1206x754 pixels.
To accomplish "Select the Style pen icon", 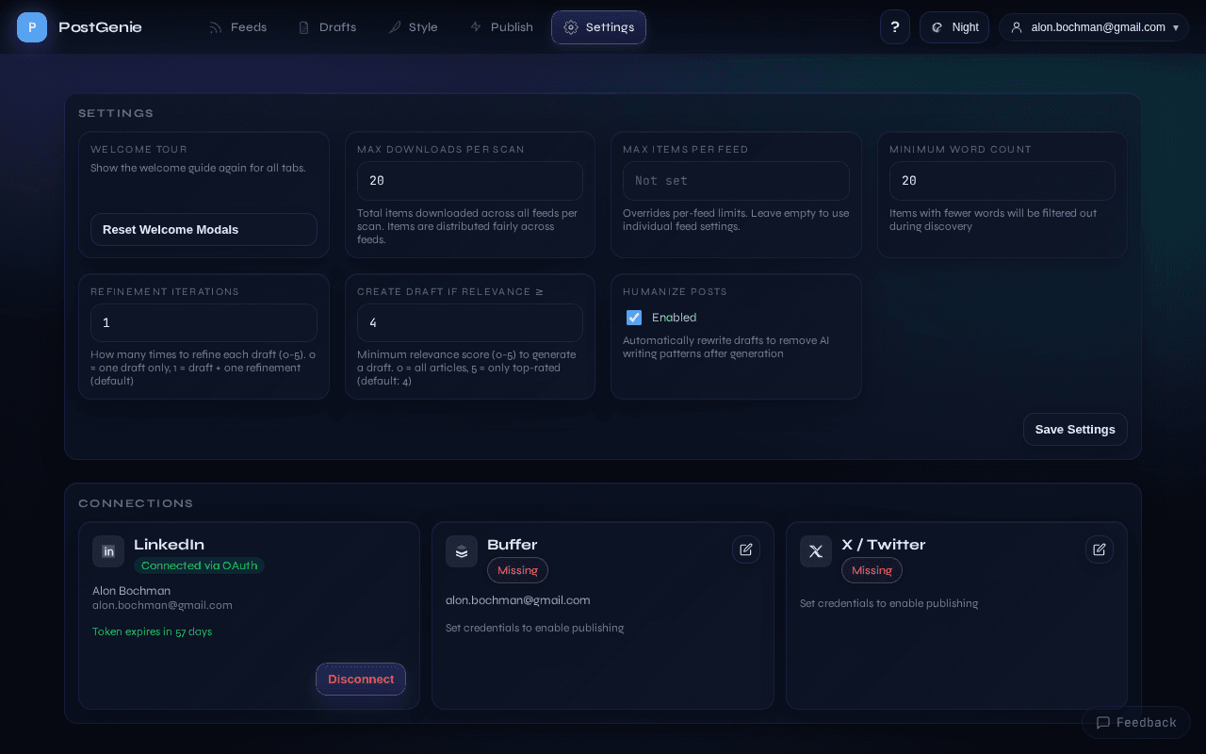I will tap(395, 27).
